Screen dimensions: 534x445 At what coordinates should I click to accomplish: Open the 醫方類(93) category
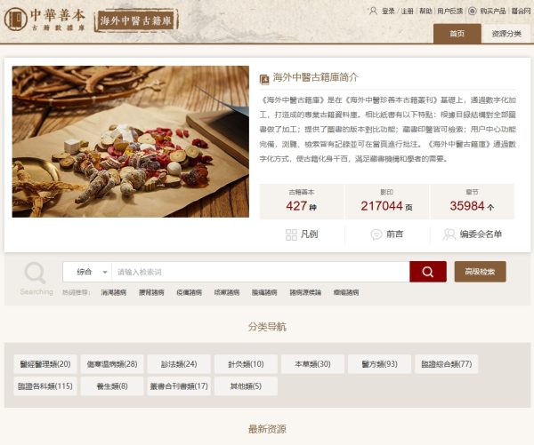[379, 364]
